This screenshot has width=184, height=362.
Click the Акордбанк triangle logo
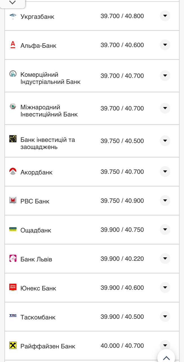[x=12, y=171]
